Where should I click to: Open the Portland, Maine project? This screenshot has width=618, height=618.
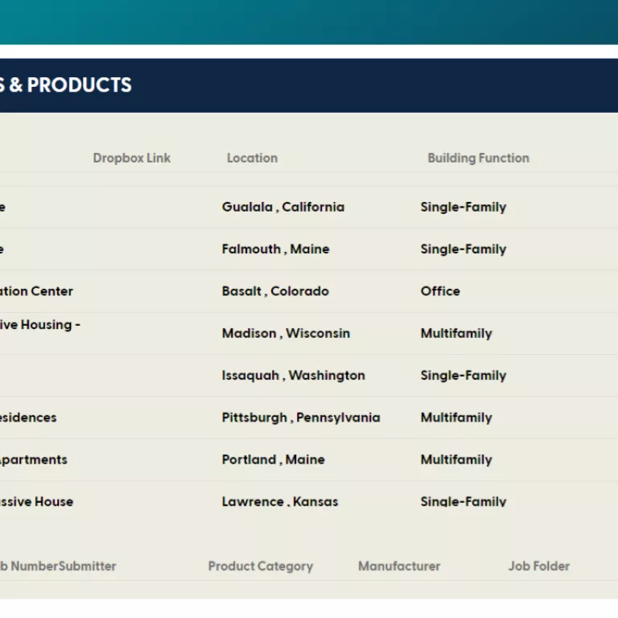(273, 459)
